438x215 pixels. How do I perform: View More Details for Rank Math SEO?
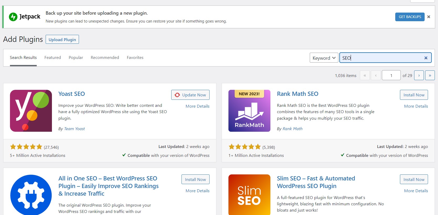(x=416, y=106)
